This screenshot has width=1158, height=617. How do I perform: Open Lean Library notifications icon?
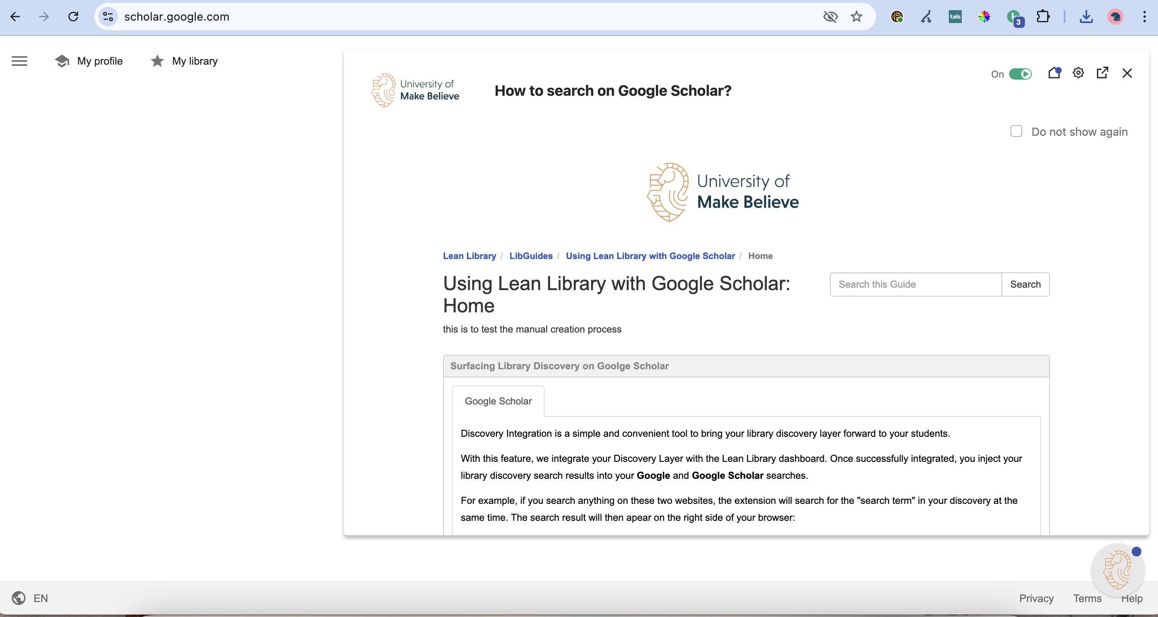(x=1054, y=73)
